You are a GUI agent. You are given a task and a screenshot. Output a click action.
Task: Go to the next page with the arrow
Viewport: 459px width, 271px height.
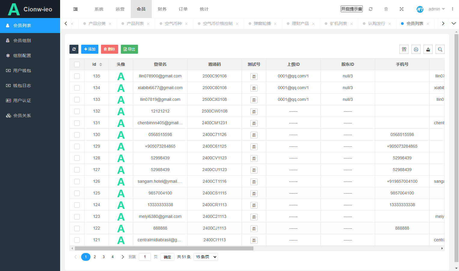[x=123, y=257]
